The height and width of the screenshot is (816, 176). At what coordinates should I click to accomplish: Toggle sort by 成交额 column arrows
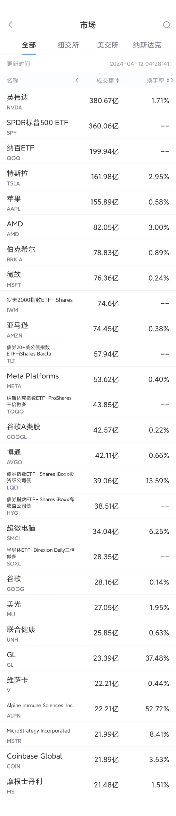coord(117,81)
